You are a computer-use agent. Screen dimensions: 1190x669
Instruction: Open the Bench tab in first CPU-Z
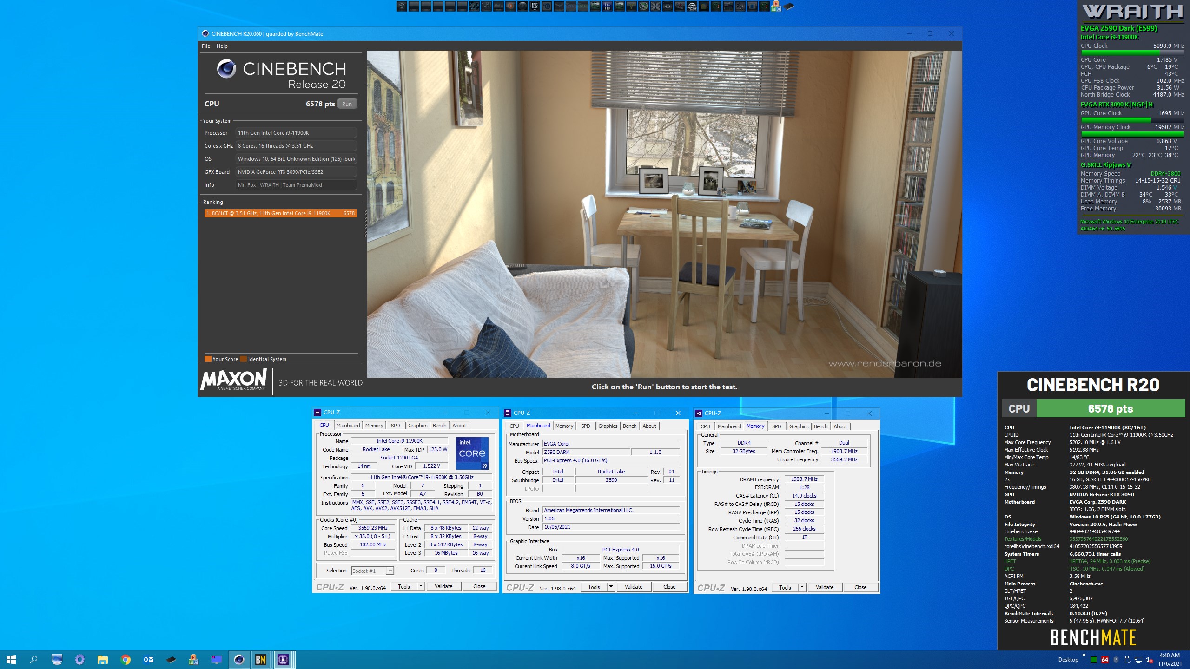click(x=439, y=426)
